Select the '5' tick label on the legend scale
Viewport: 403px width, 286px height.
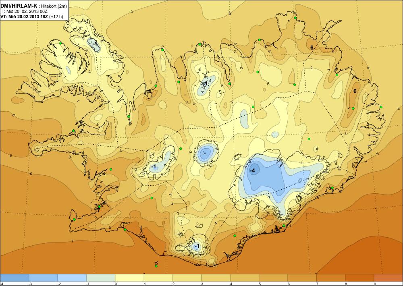[x=259, y=284]
